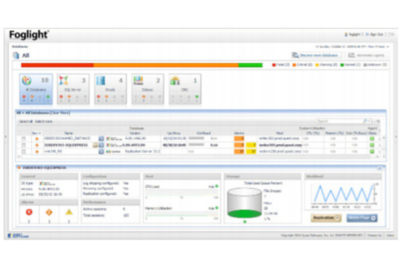Click Administer agents button

pos(367,55)
